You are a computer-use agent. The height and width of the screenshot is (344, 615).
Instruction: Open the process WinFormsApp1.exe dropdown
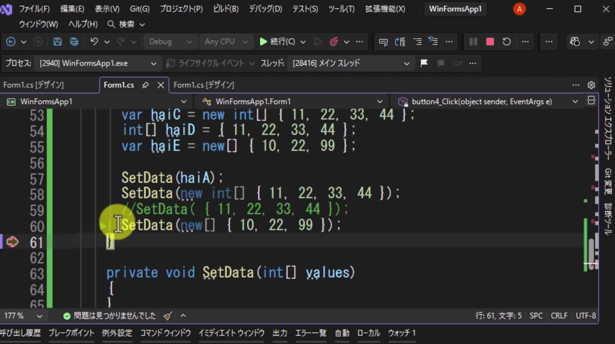(98, 63)
